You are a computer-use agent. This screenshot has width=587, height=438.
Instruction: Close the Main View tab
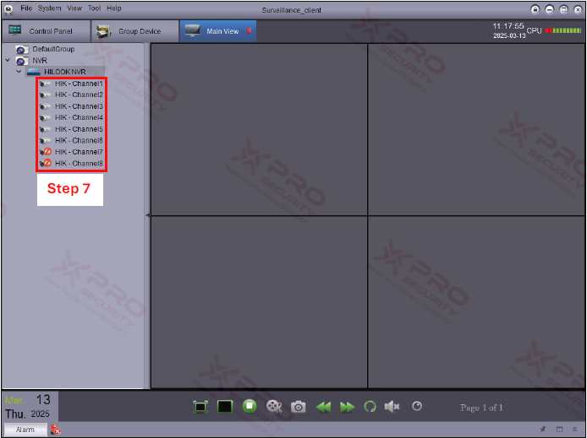pyautogui.click(x=249, y=31)
